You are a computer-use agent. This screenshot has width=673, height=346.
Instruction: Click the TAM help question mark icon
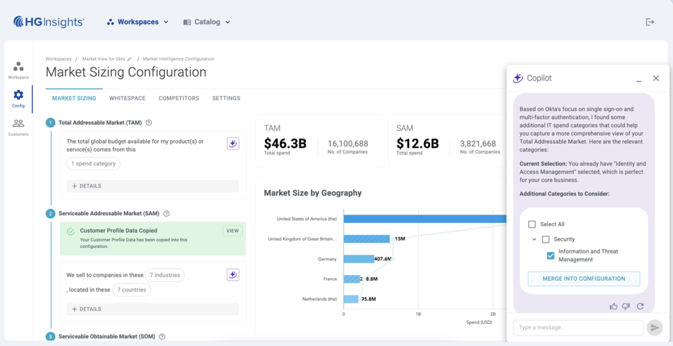(x=149, y=123)
